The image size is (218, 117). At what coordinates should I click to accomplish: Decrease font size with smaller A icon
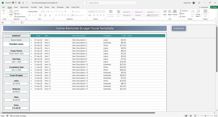pos(52,12)
